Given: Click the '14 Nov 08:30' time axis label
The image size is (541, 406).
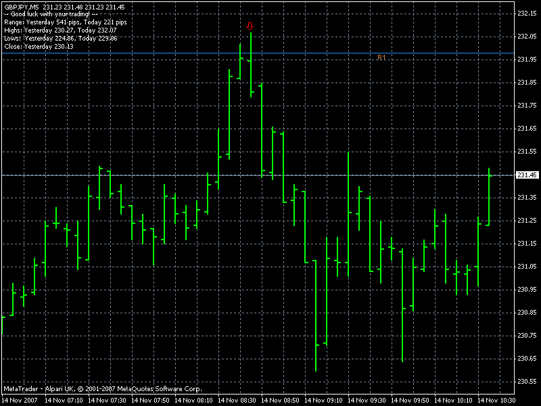Looking at the screenshot, I should pos(237,401).
